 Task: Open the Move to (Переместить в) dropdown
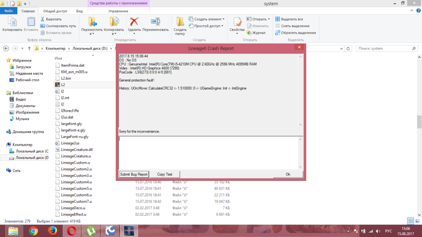pyautogui.click(x=92, y=26)
